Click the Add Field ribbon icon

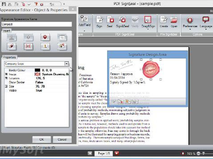pos(84,18)
